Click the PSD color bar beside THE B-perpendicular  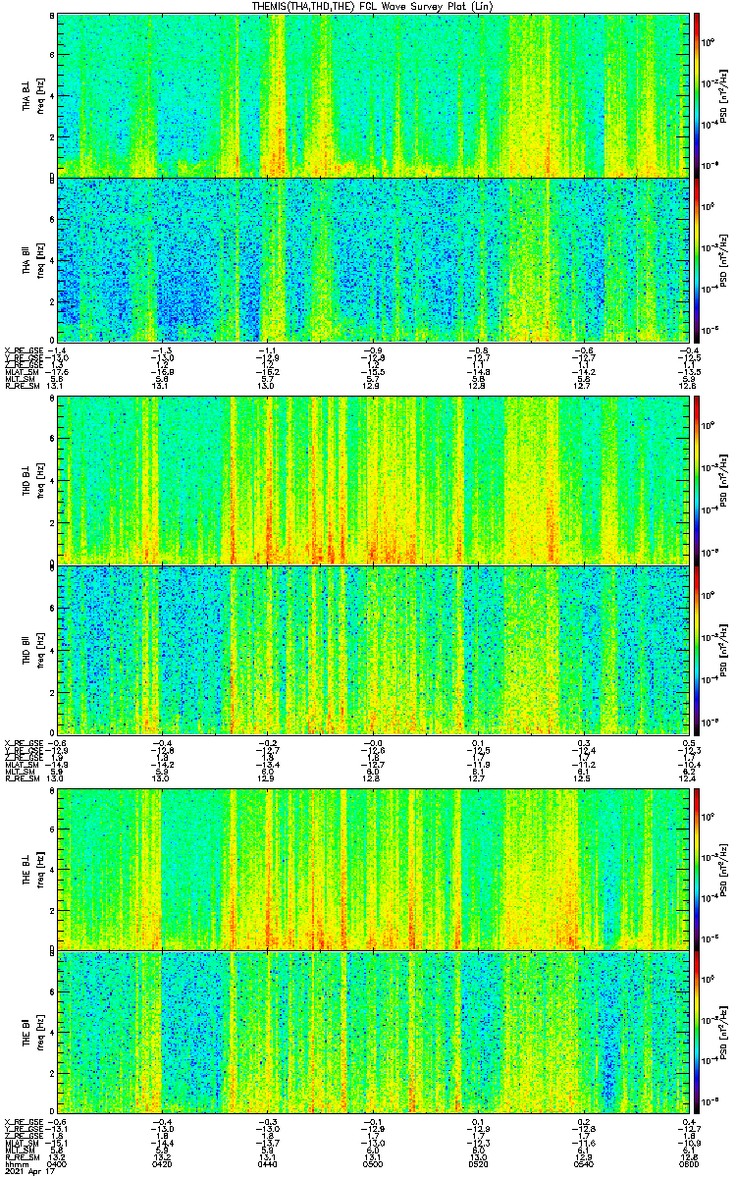pos(698,869)
